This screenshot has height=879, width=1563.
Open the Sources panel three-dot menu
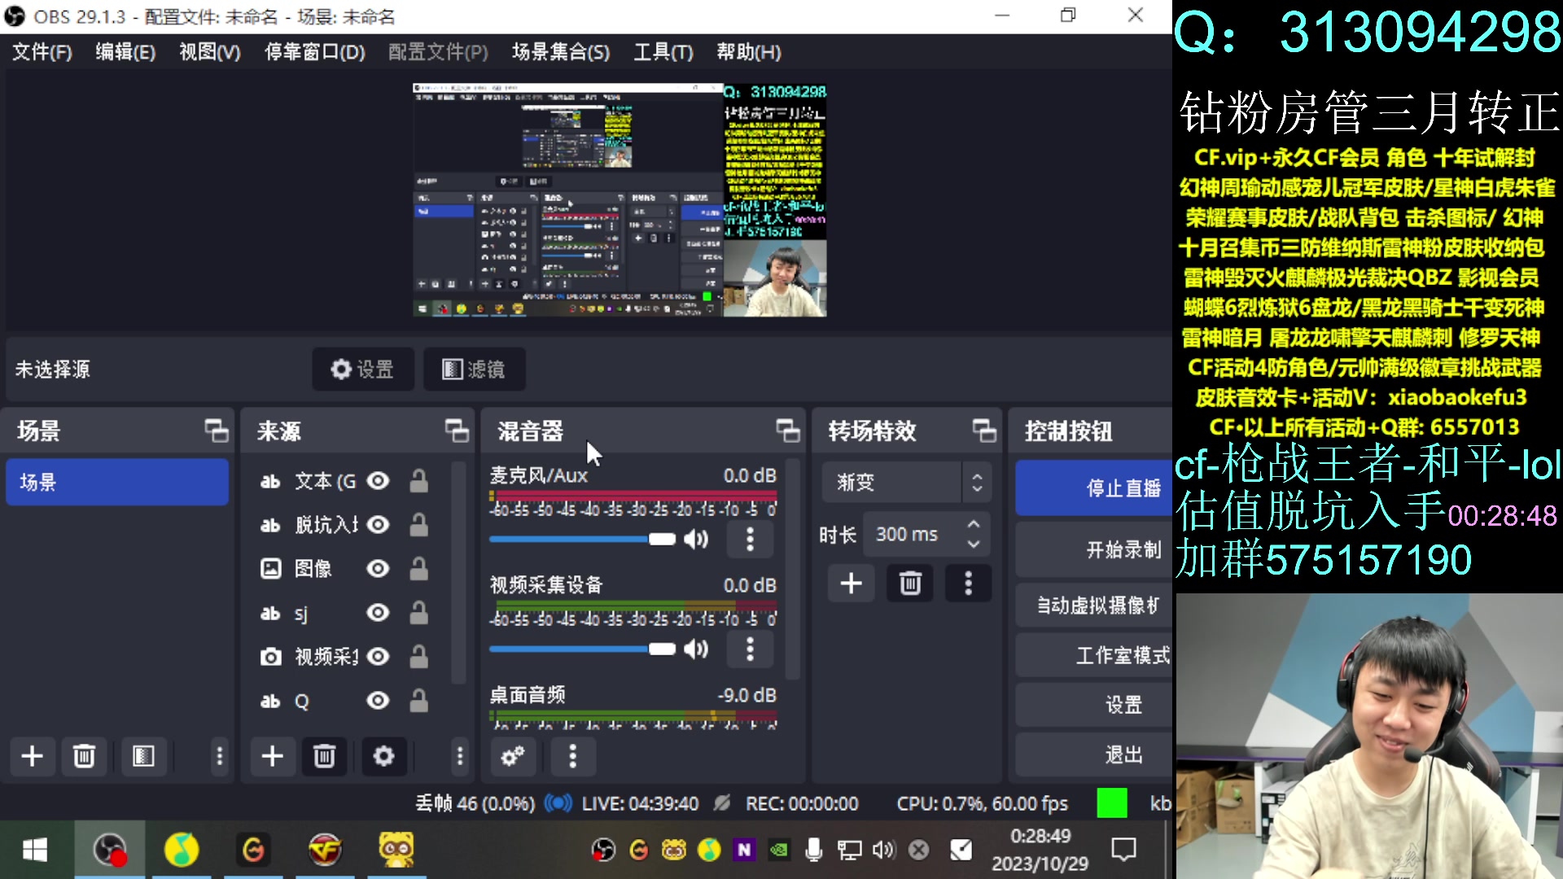pos(460,756)
